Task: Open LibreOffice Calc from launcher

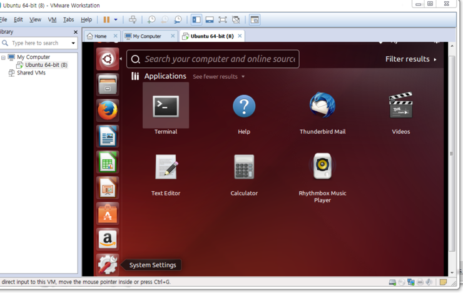Action: click(108, 162)
